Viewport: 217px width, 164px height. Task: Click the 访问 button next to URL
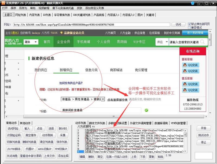178,25
